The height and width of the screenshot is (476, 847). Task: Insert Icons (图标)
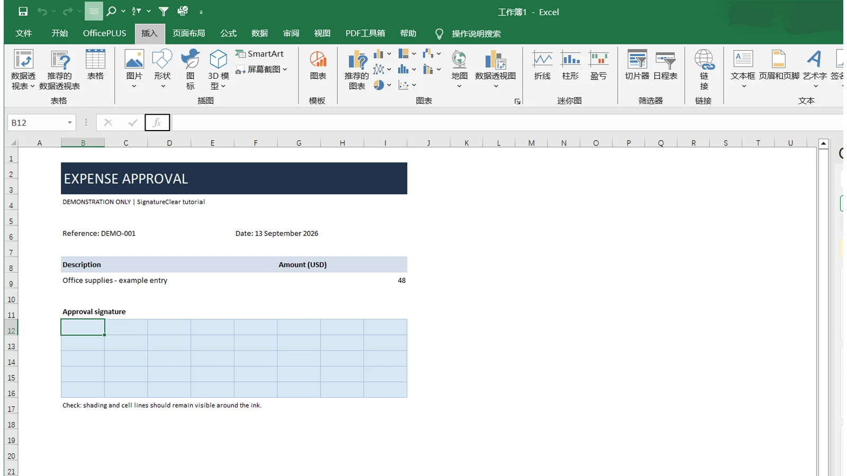(190, 69)
